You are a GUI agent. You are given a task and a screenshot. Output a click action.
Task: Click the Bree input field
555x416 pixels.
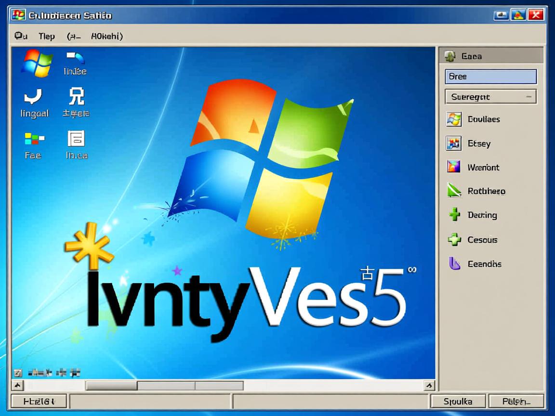click(x=490, y=77)
